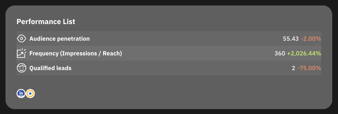Select the Frequency (Impressions / Reach) label

pos(76,53)
